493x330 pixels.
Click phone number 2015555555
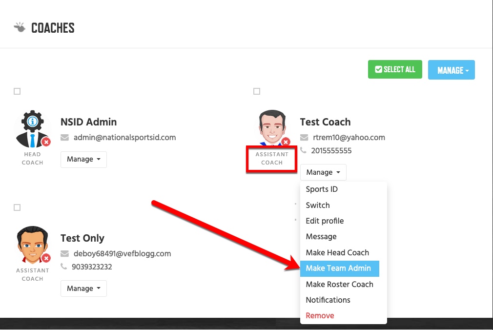pos(331,151)
